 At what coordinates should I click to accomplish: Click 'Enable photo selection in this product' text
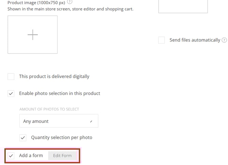point(60,94)
